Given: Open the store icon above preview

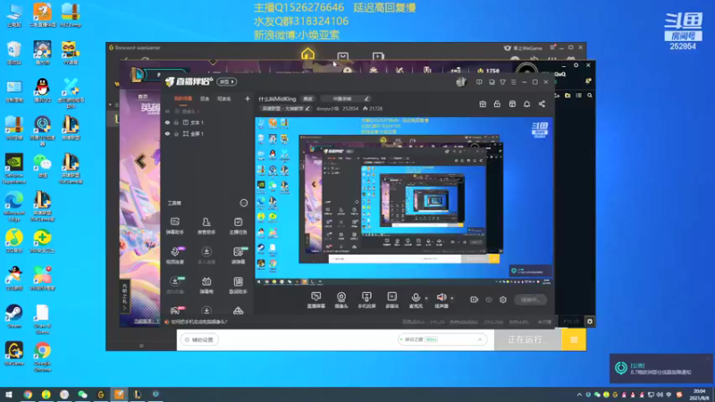Looking at the screenshot, I should coord(512,104).
